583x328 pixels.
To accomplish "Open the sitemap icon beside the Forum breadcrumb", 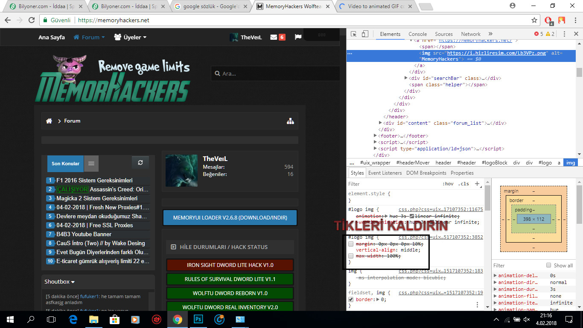I will click(x=290, y=121).
